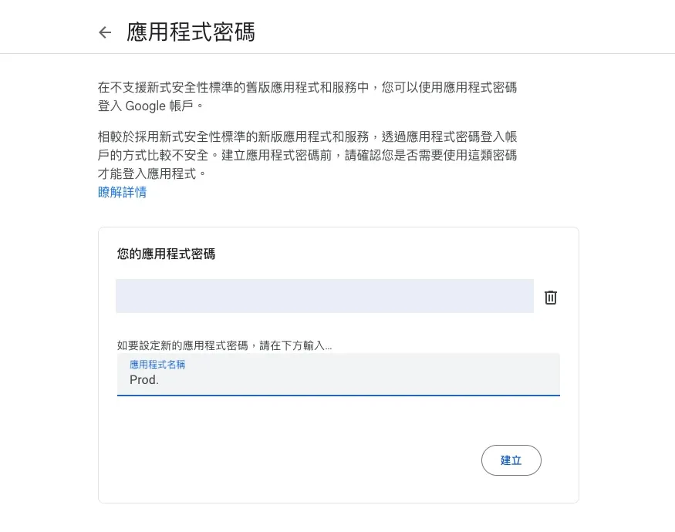Screen dimensions: 675x532
Task: Open the 瞭解詳情 link
Action: 122,192
